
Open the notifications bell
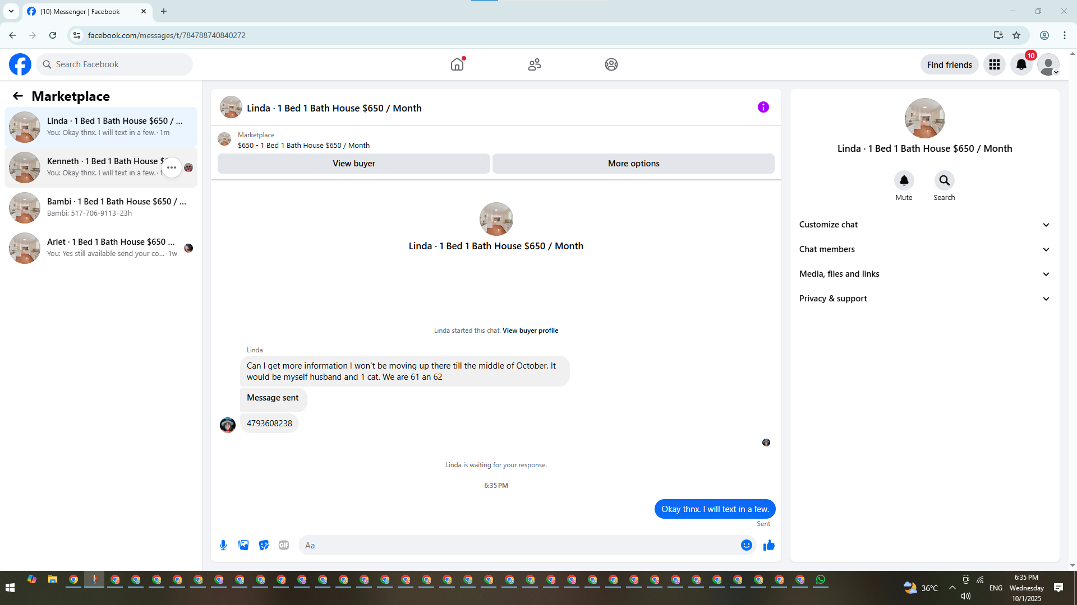tap(1021, 64)
